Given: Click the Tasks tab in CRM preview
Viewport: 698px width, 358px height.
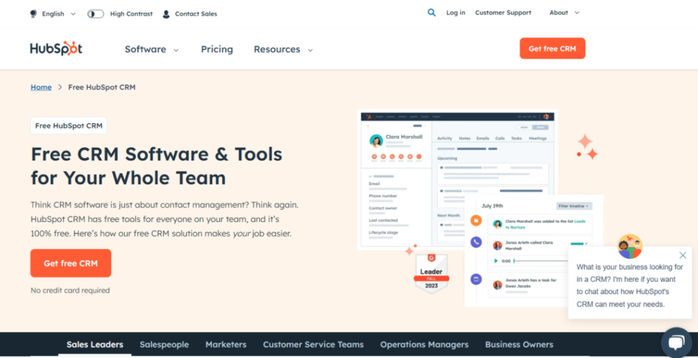Looking at the screenshot, I should tap(517, 138).
